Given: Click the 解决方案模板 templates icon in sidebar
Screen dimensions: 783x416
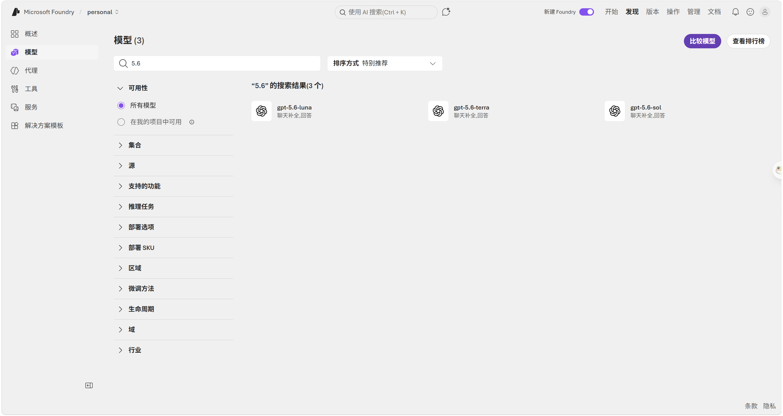Looking at the screenshot, I should (15, 126).
